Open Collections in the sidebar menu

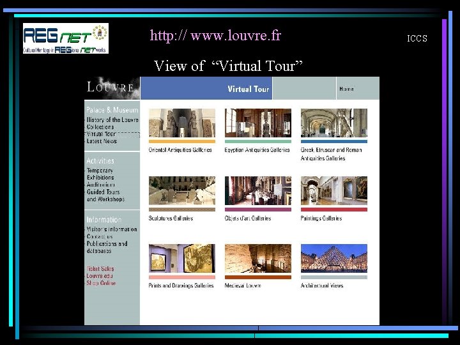click(x=100, y=127)
